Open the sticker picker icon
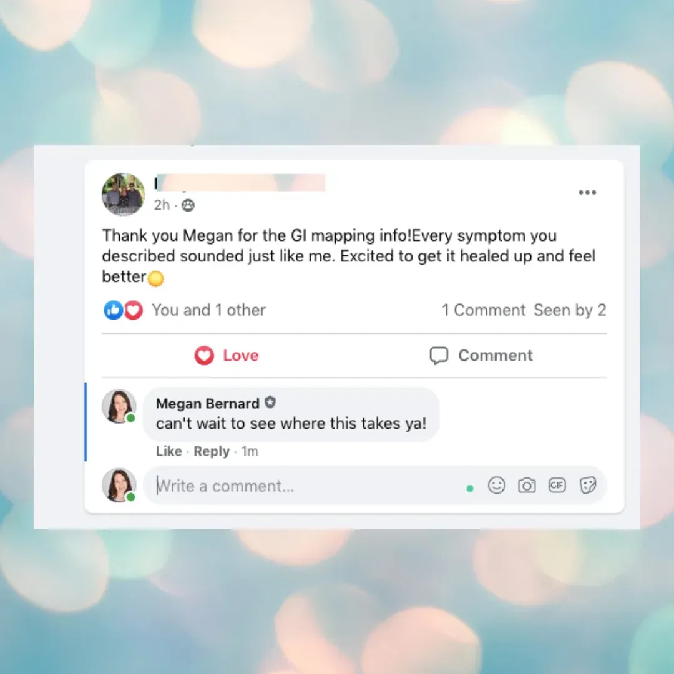Screen dimensions: 674x674 point(587,486)
